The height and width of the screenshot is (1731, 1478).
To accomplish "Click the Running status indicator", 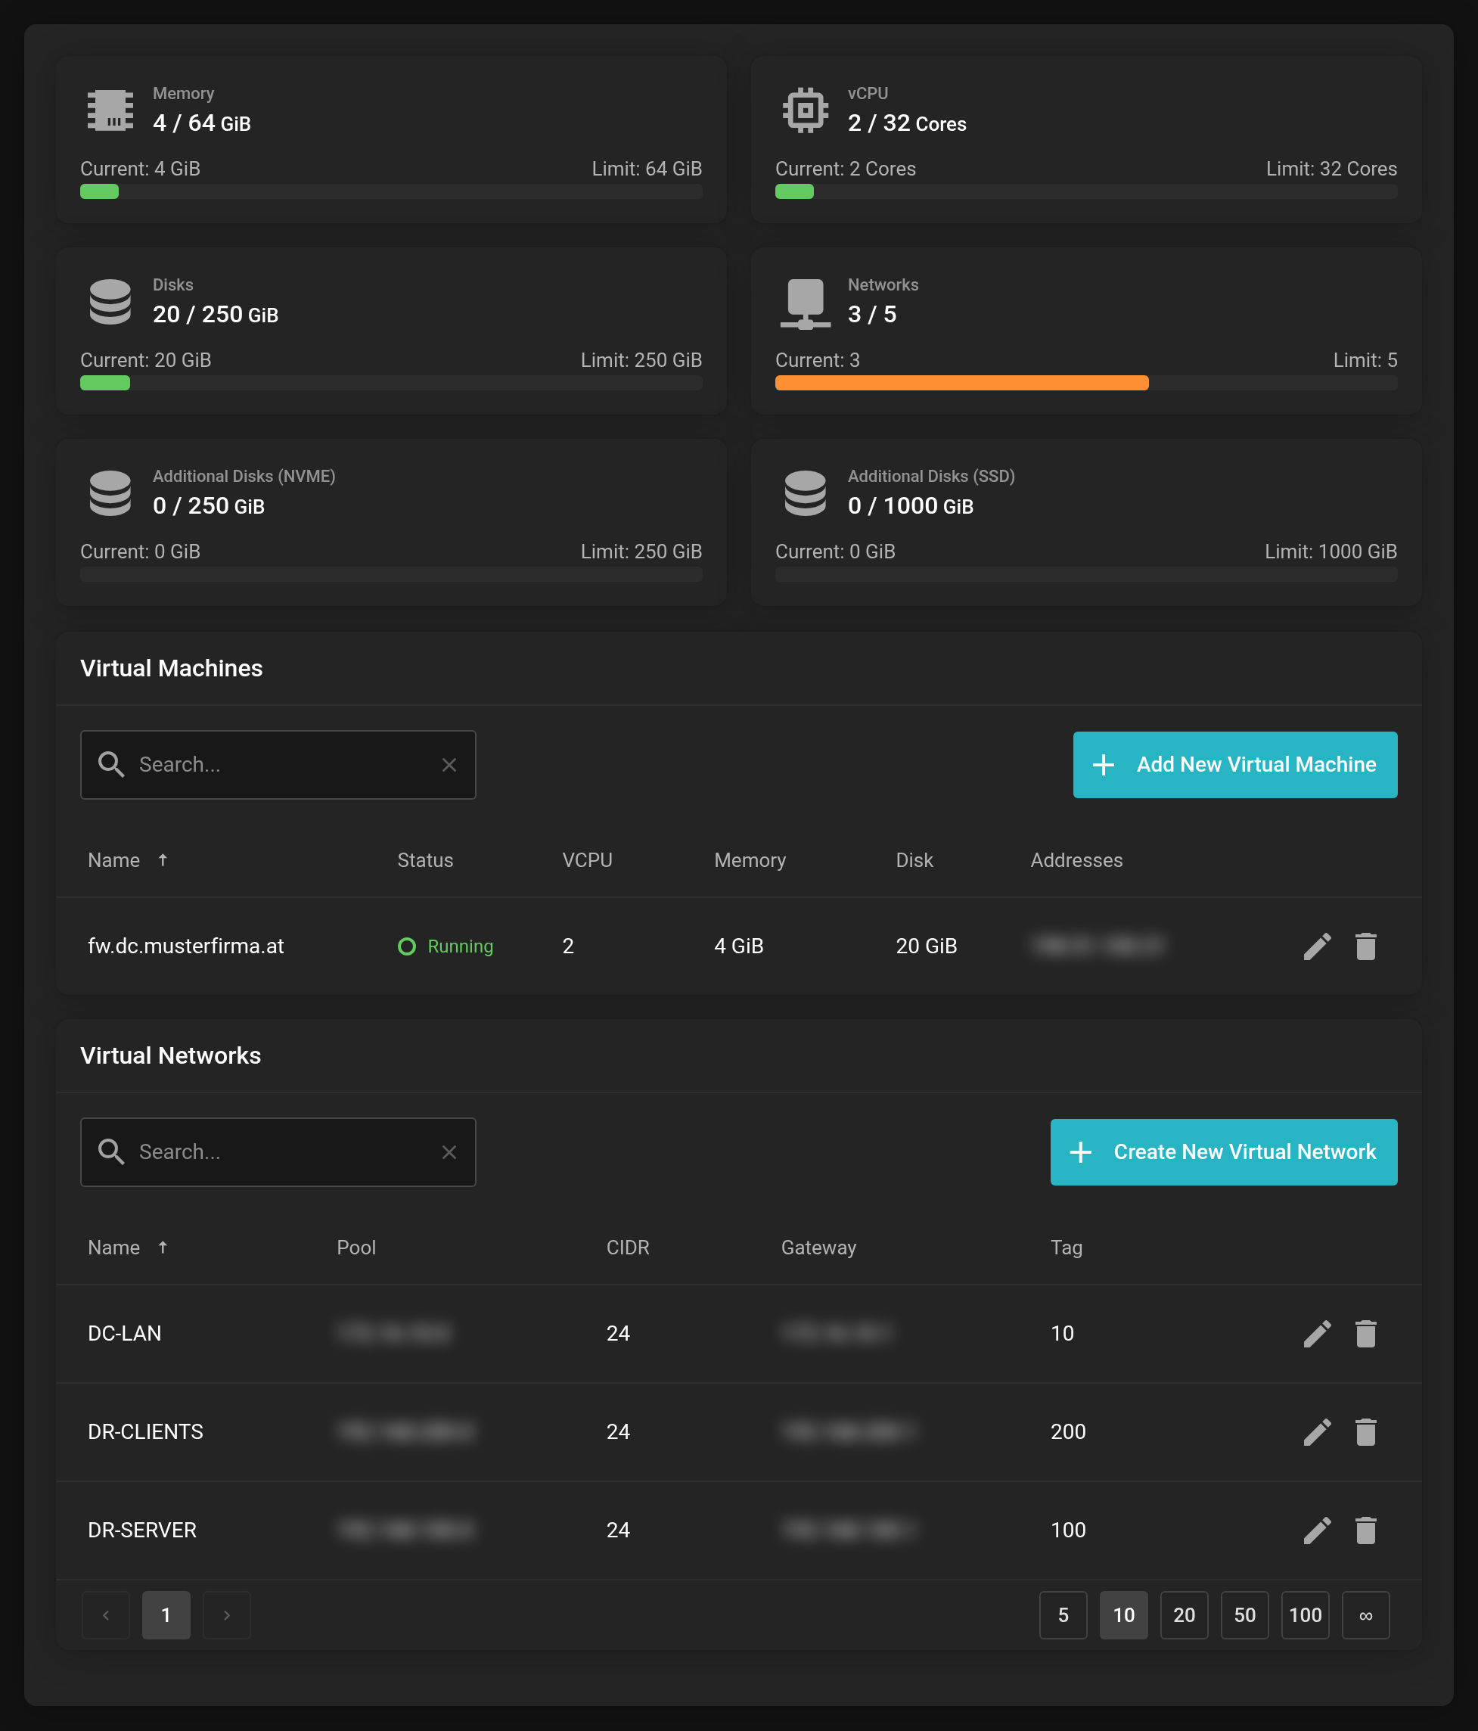I will [445, 946].
